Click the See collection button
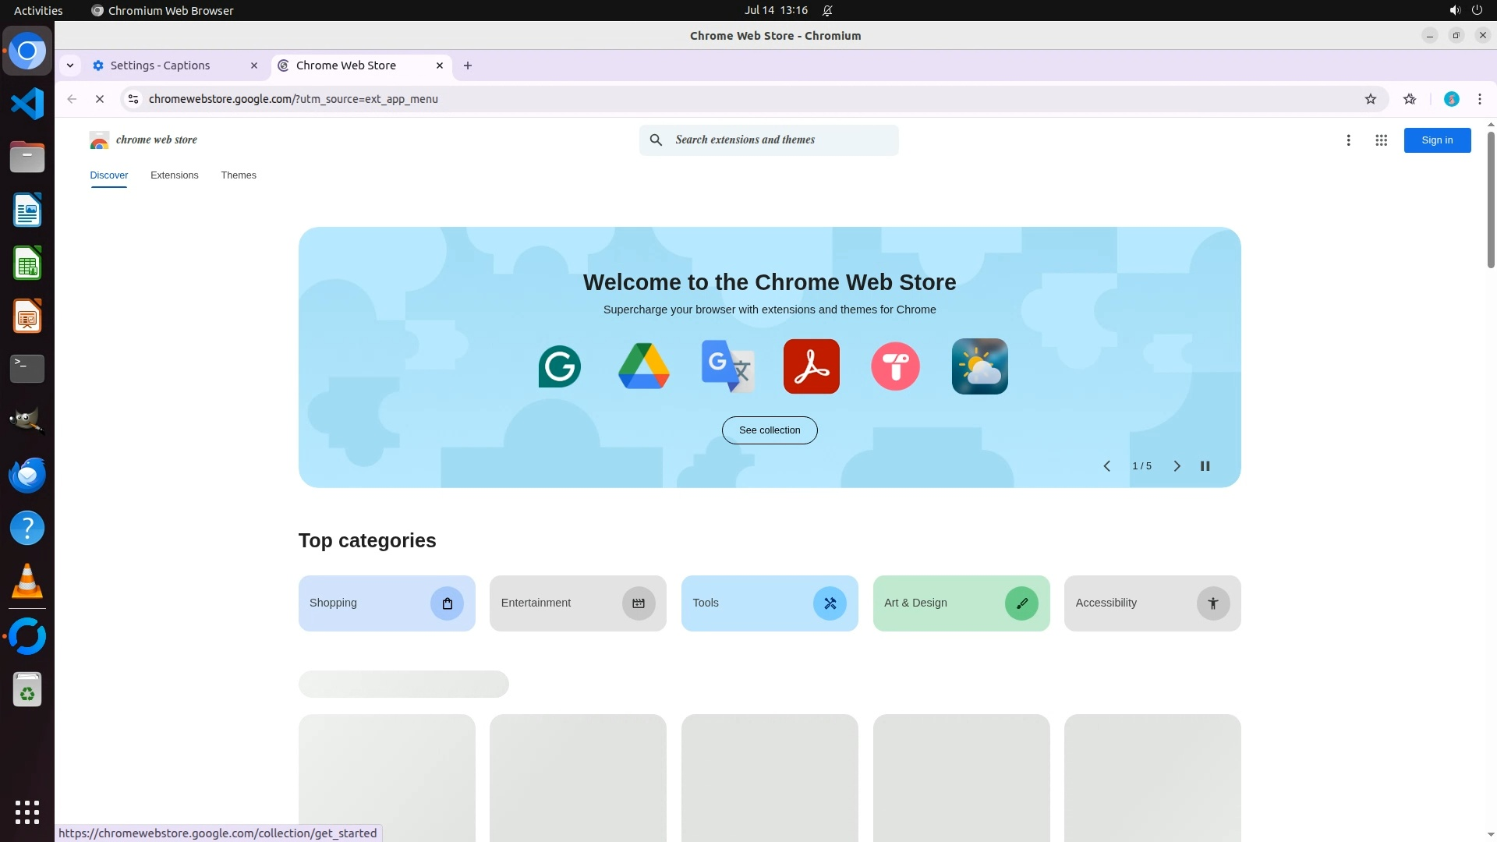 [769, 430]
